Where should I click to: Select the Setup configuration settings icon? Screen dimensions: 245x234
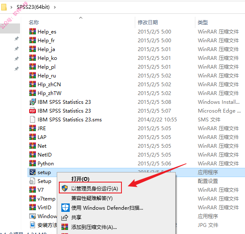click(x=32, y=181)
